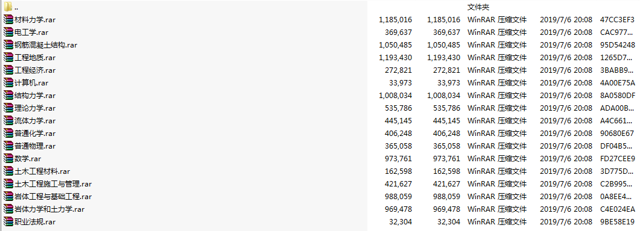Select file name 结构力学.rar
Screen dimensions: 640x231
pos(35,95)
